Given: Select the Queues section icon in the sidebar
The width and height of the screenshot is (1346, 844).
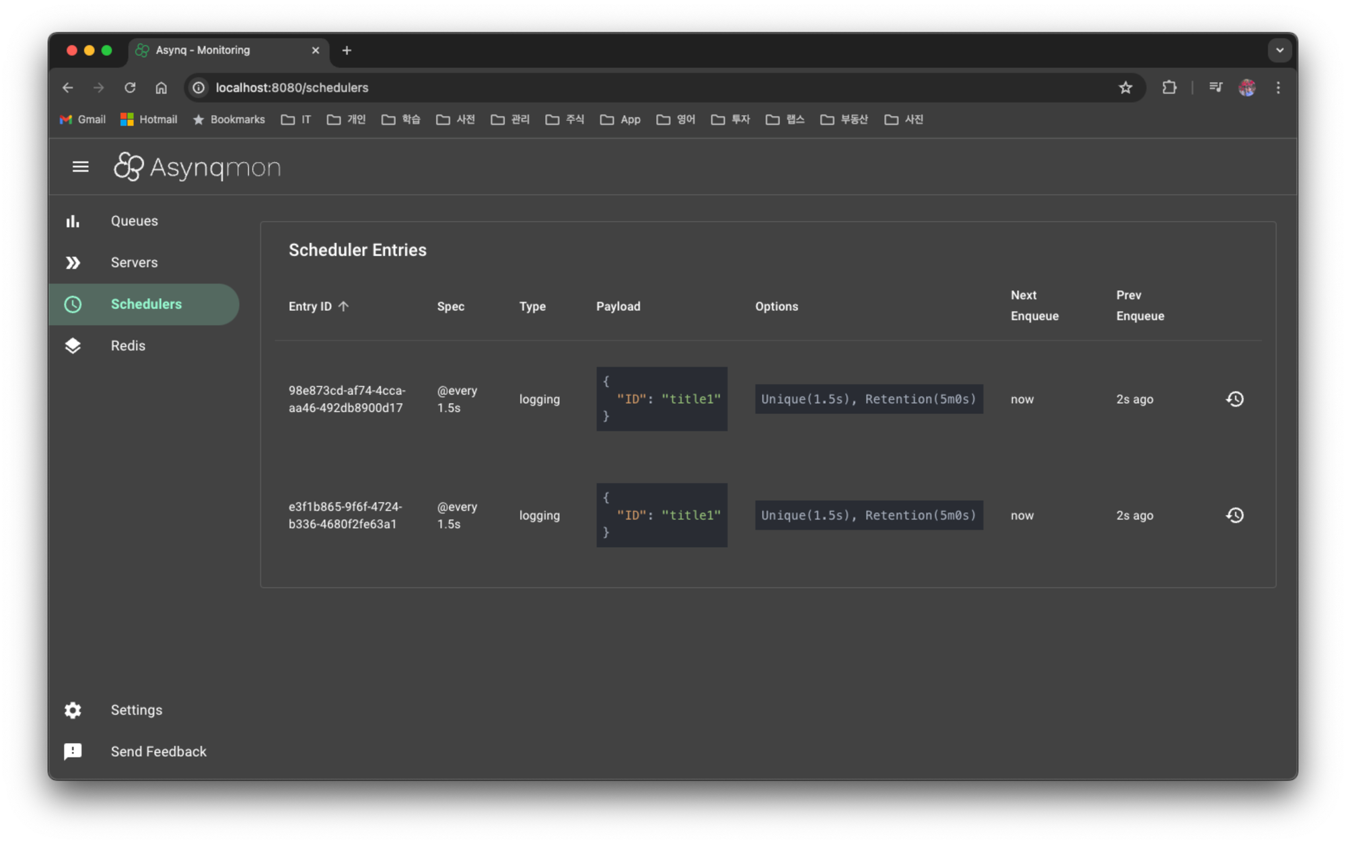Looking at the screenshot, I should (73, 220).
